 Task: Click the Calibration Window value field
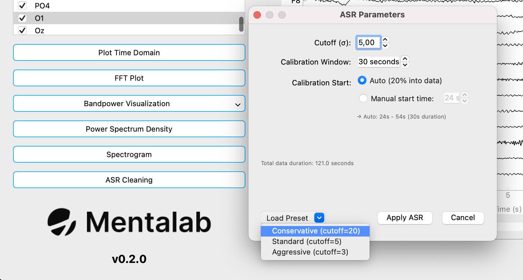[x=379, y=62]
